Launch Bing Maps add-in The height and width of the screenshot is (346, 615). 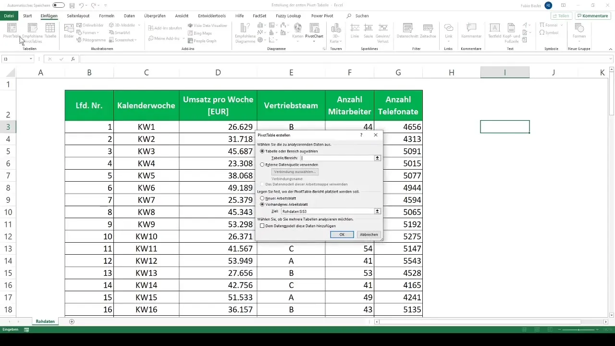click(x=199, y=33)
